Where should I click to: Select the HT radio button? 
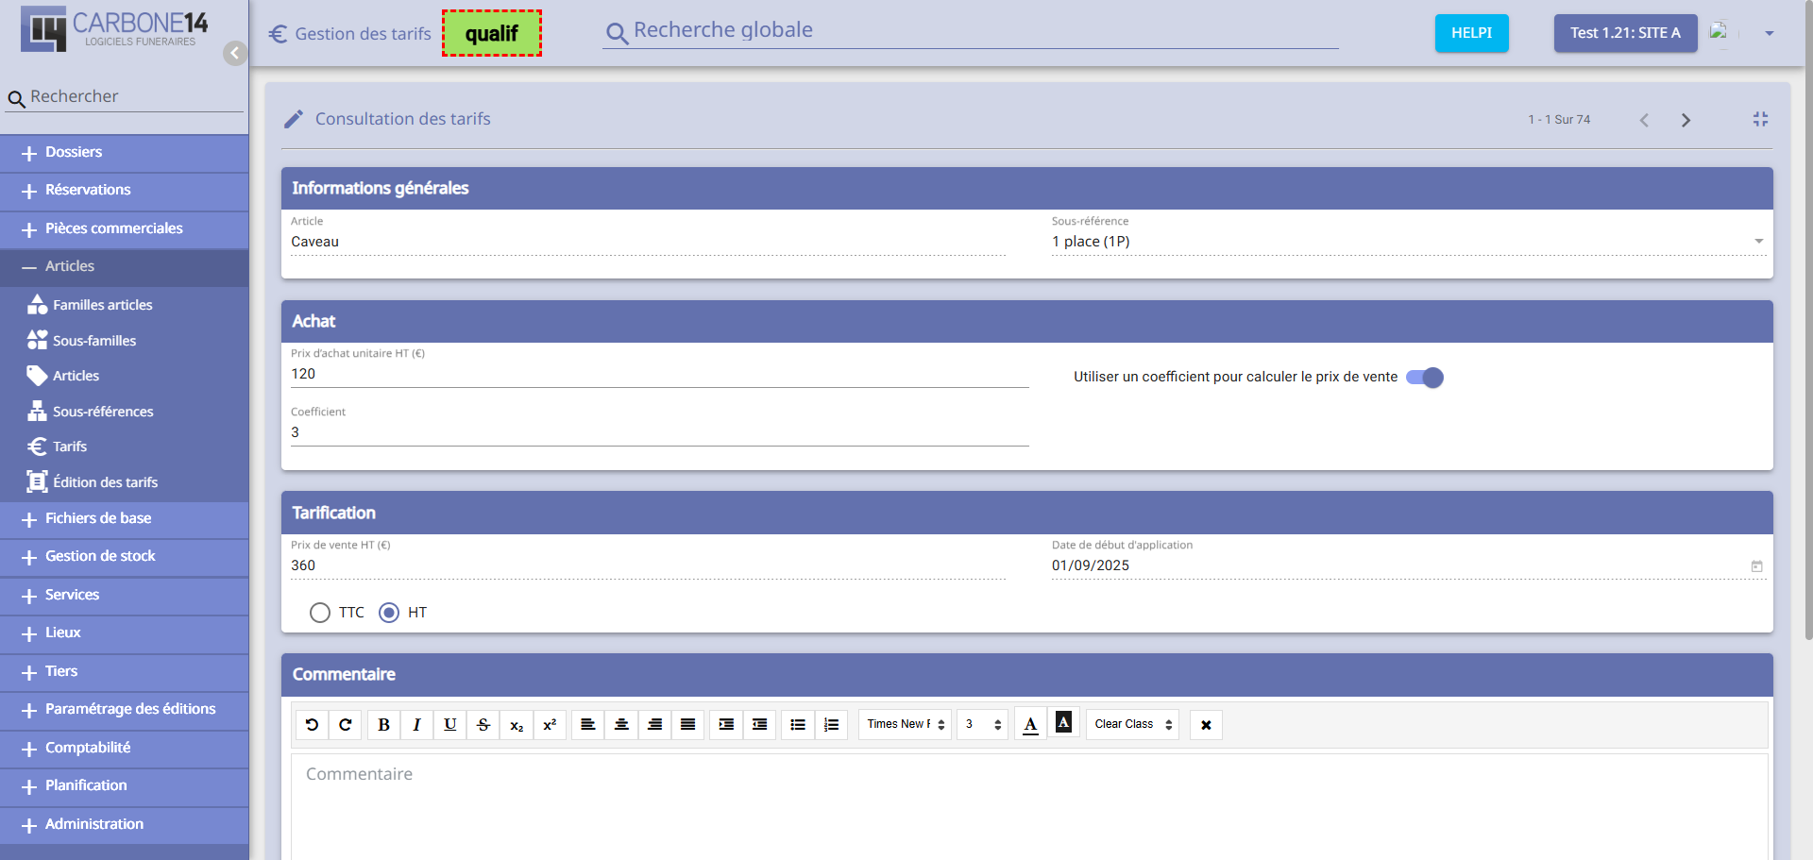tap(389, 613)
